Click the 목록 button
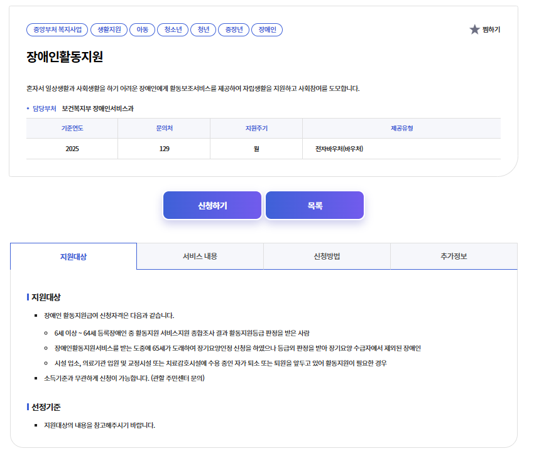Image resolution: width=534 pixels, height=451 pixels. 314,204
